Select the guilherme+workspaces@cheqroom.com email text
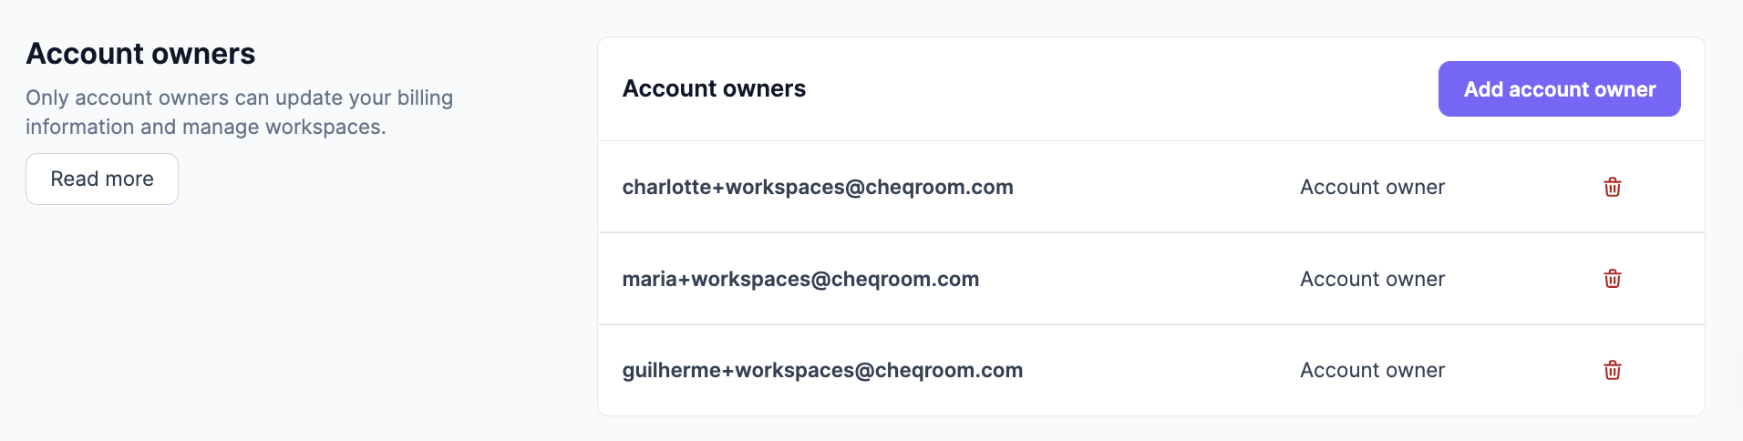 click(x=822, y=370)
